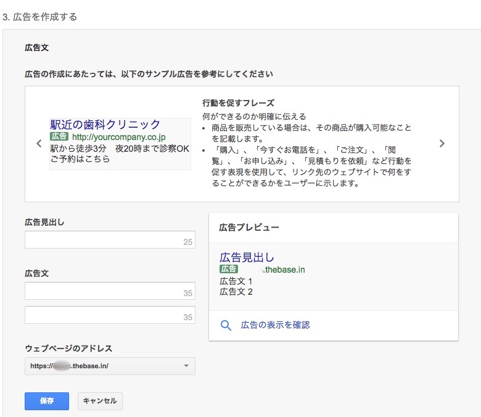Click the 広告見出し preview headline link
This screenshot has width=481, height=417.
[247, 257]
